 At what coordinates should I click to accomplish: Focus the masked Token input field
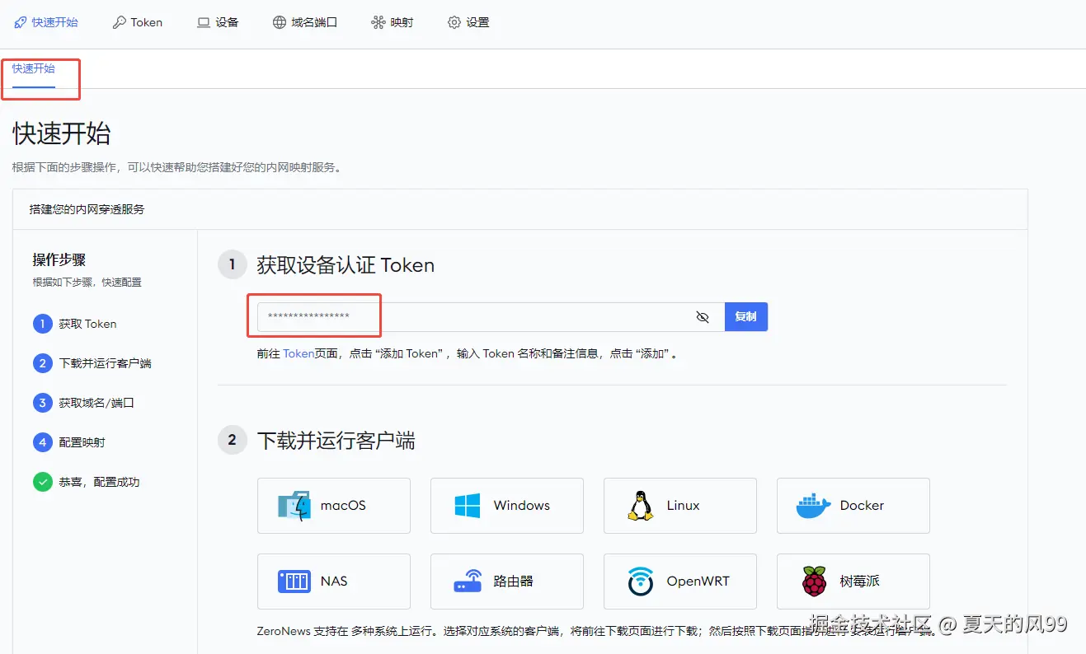[491, 317]
